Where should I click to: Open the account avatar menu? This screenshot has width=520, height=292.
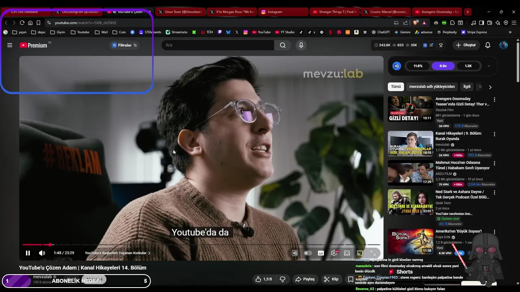[503, 45]
